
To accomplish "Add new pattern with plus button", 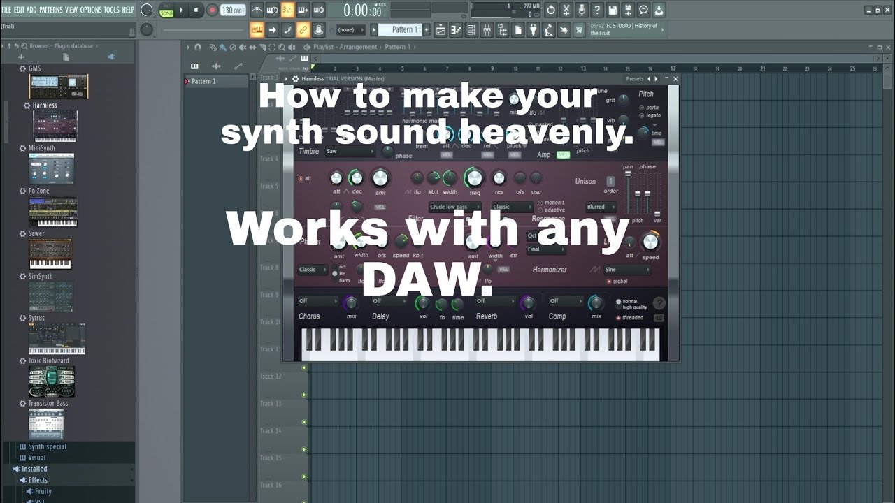I will (x=428, y=29).
